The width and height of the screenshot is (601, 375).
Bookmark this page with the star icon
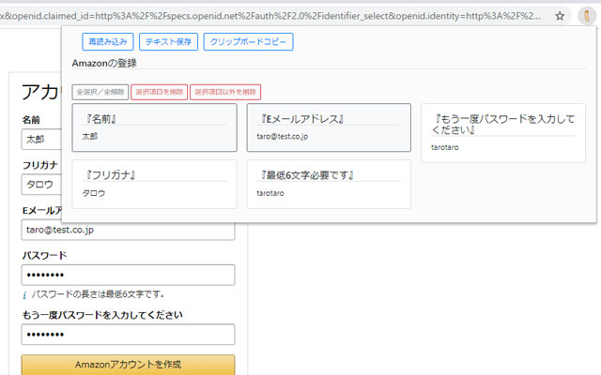click(x=560, y=16)
